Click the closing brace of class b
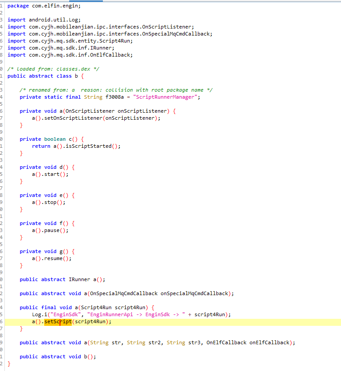Viewport: 341px width, 371px height. click(x=9, y=364)
